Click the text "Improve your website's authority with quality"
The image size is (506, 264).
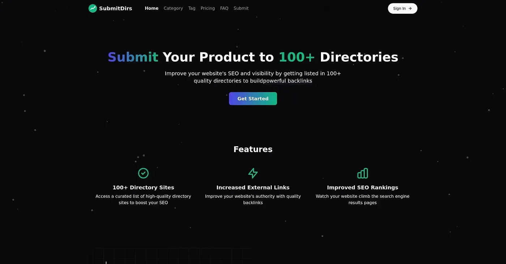(253, 196)
